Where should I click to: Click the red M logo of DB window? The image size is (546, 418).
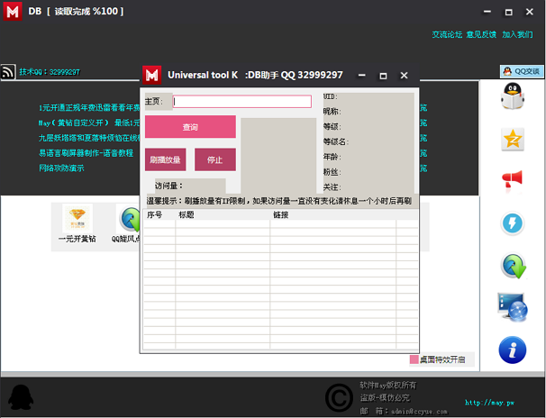[x=13, y=12]
